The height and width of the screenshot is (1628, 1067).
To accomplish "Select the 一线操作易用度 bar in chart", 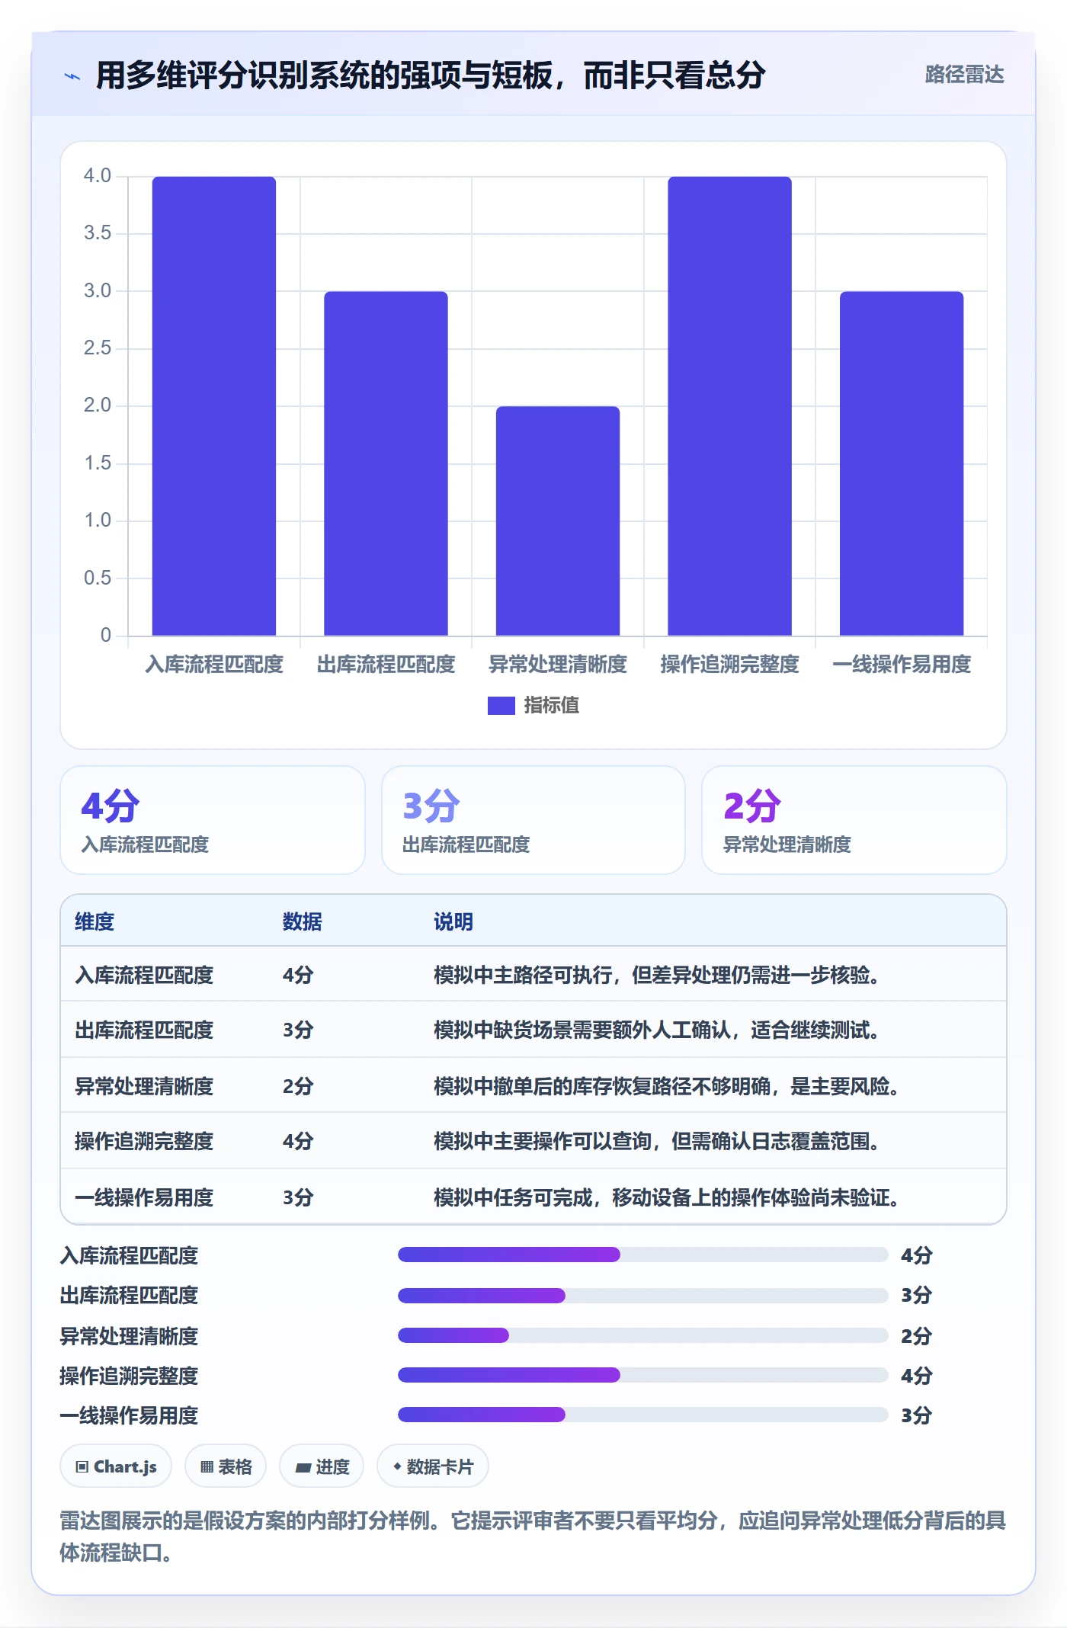I will point(902,463).
